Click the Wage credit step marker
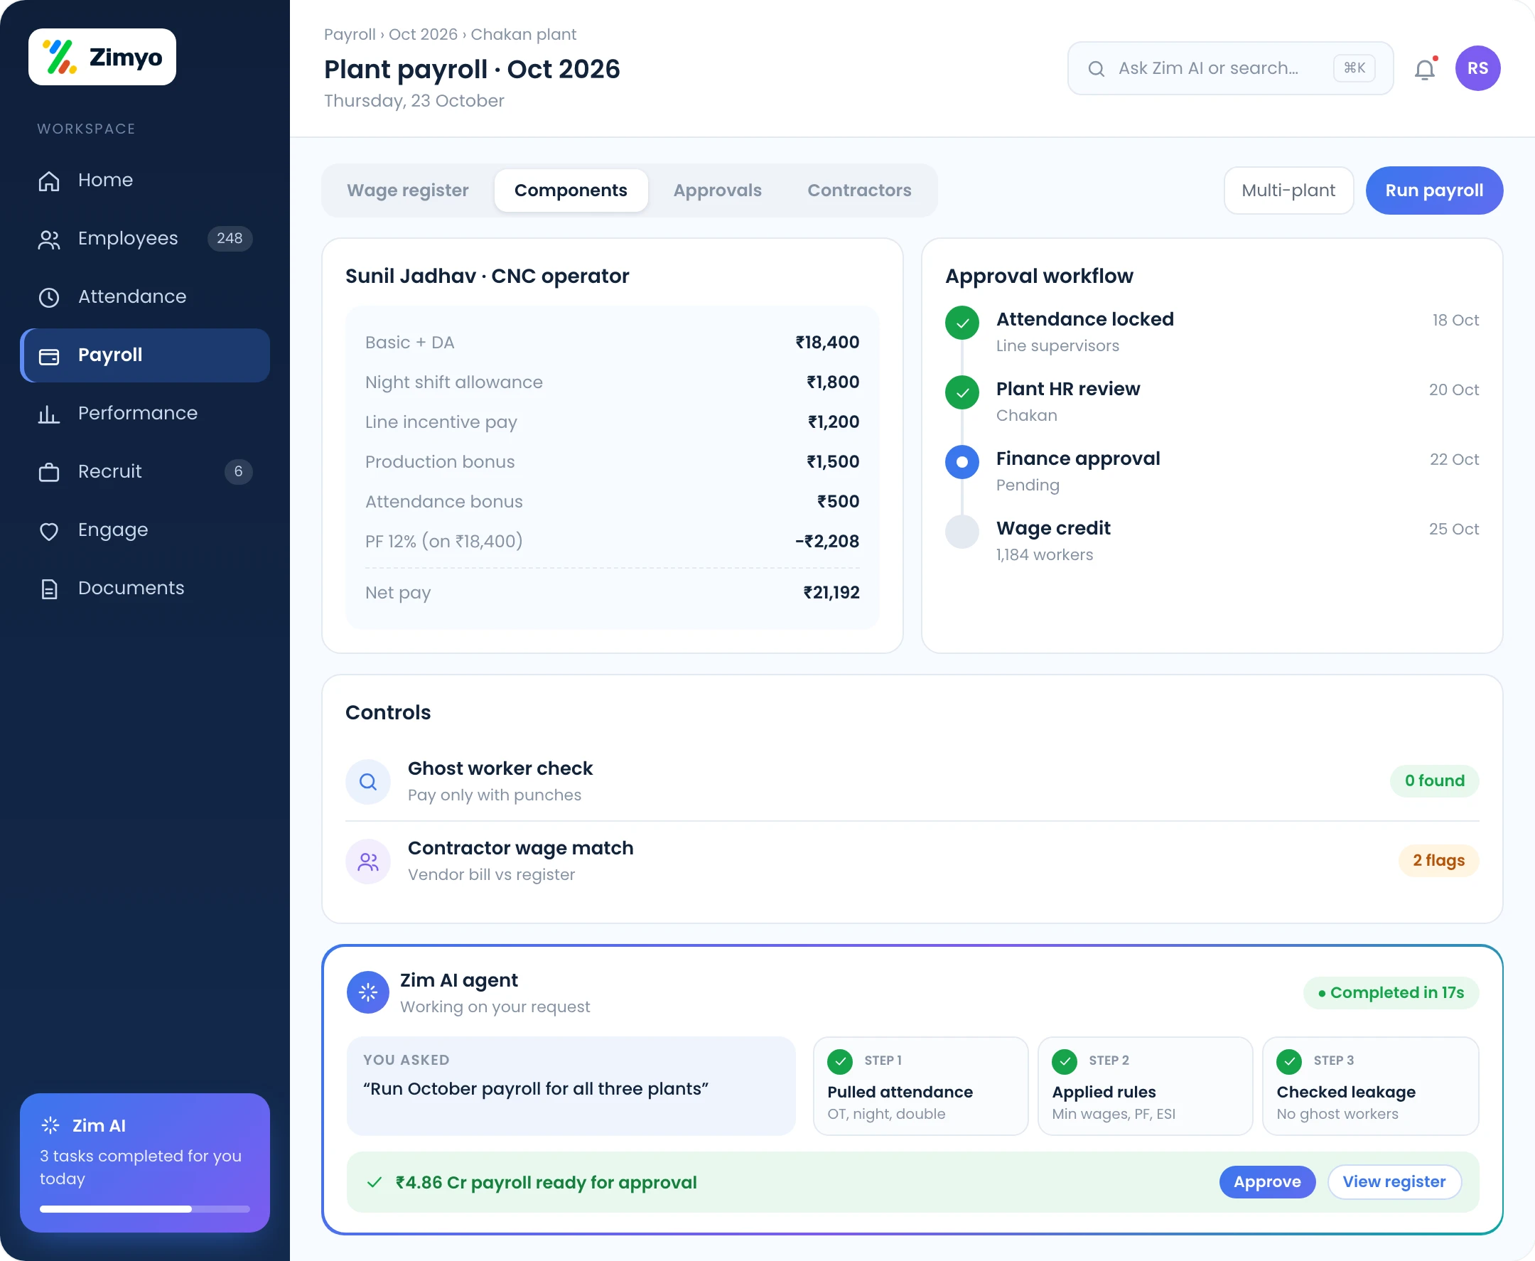The image size is (1535, 1261). [962, 532]
